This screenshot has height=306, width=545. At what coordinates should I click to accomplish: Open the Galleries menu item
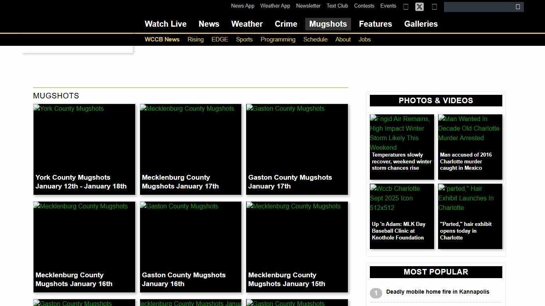point(421,24)
